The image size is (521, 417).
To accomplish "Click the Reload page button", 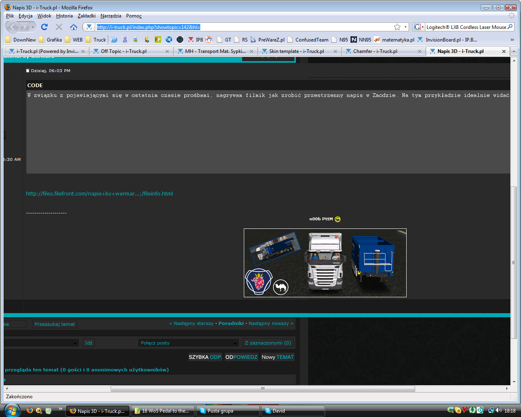I will point(44,27).
